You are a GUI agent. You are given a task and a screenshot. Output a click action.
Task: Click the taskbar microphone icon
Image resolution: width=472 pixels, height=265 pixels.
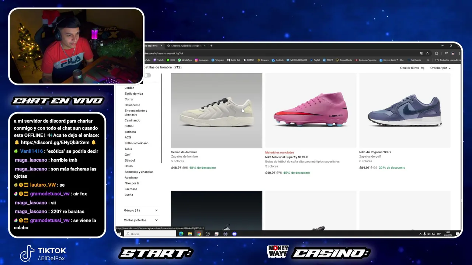(424, 234)
